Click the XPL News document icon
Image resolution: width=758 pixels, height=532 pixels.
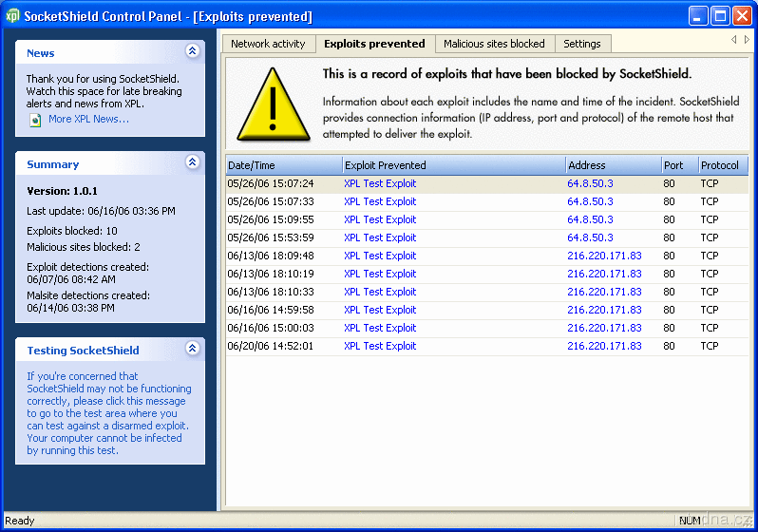(35, 120)
